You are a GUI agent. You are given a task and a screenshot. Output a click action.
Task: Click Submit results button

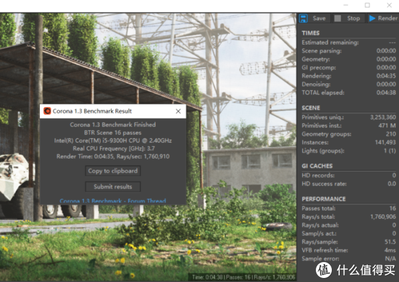pos(113,186)
